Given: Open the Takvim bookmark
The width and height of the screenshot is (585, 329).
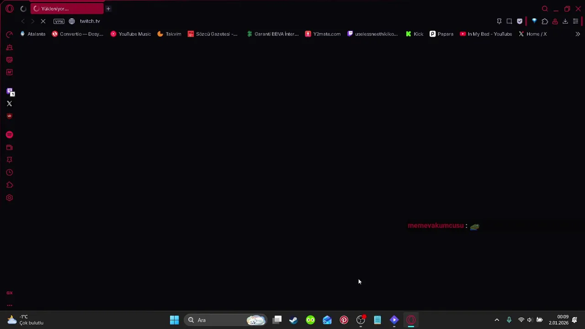Looking at the screenshot, I should 169,34.
